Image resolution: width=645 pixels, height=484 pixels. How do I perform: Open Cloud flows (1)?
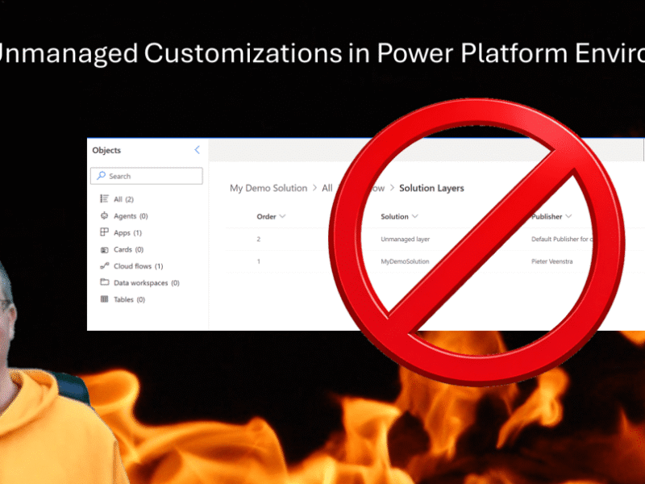coord(138,266)
